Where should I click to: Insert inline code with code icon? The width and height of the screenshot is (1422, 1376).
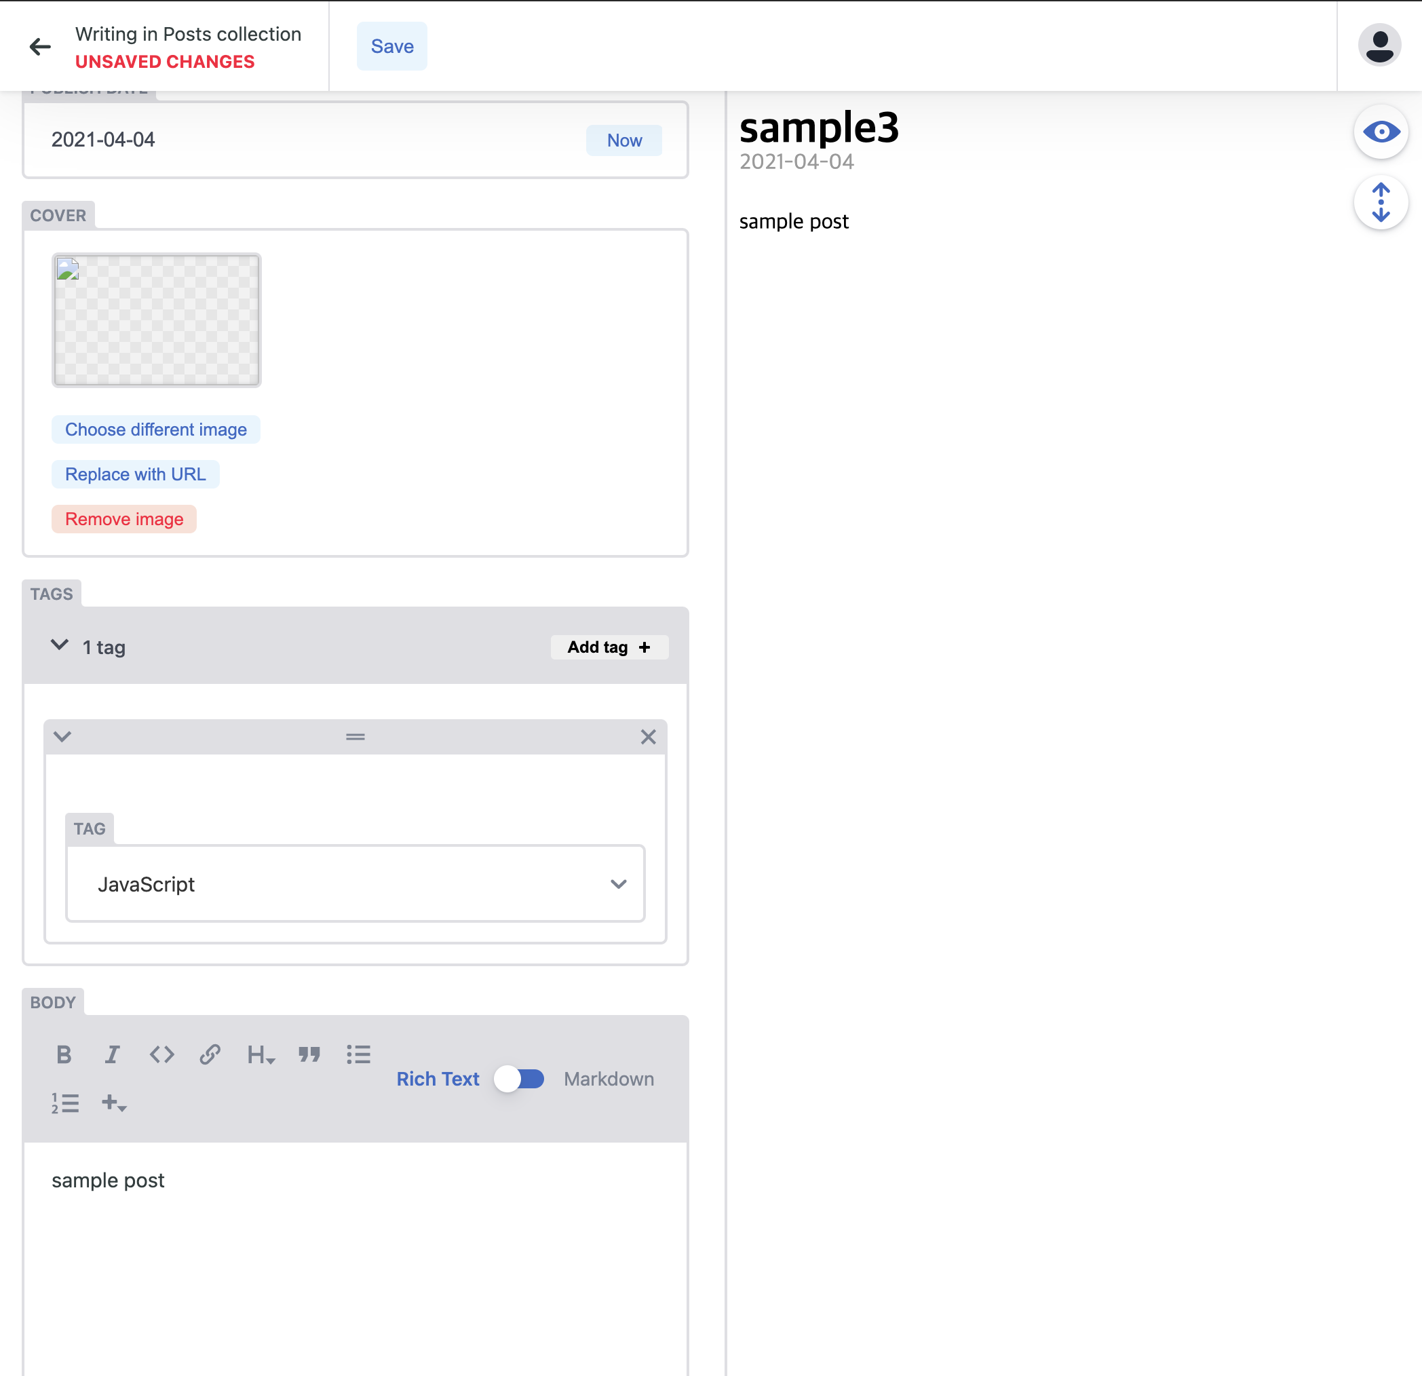coord(161,1054)
